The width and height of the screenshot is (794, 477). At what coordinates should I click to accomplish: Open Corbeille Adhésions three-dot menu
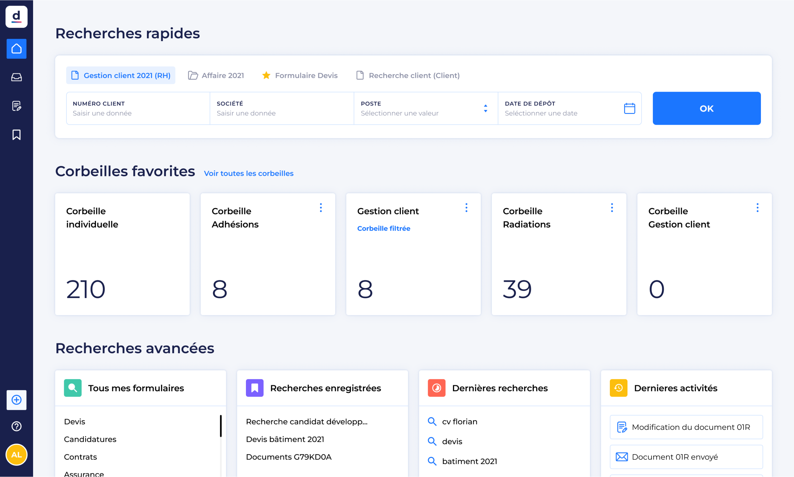coord(321,208)
